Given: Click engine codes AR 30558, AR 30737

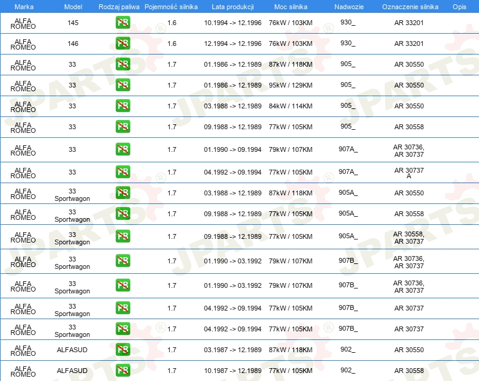Looking at the screenshot, I should click(x=409, y=238).
